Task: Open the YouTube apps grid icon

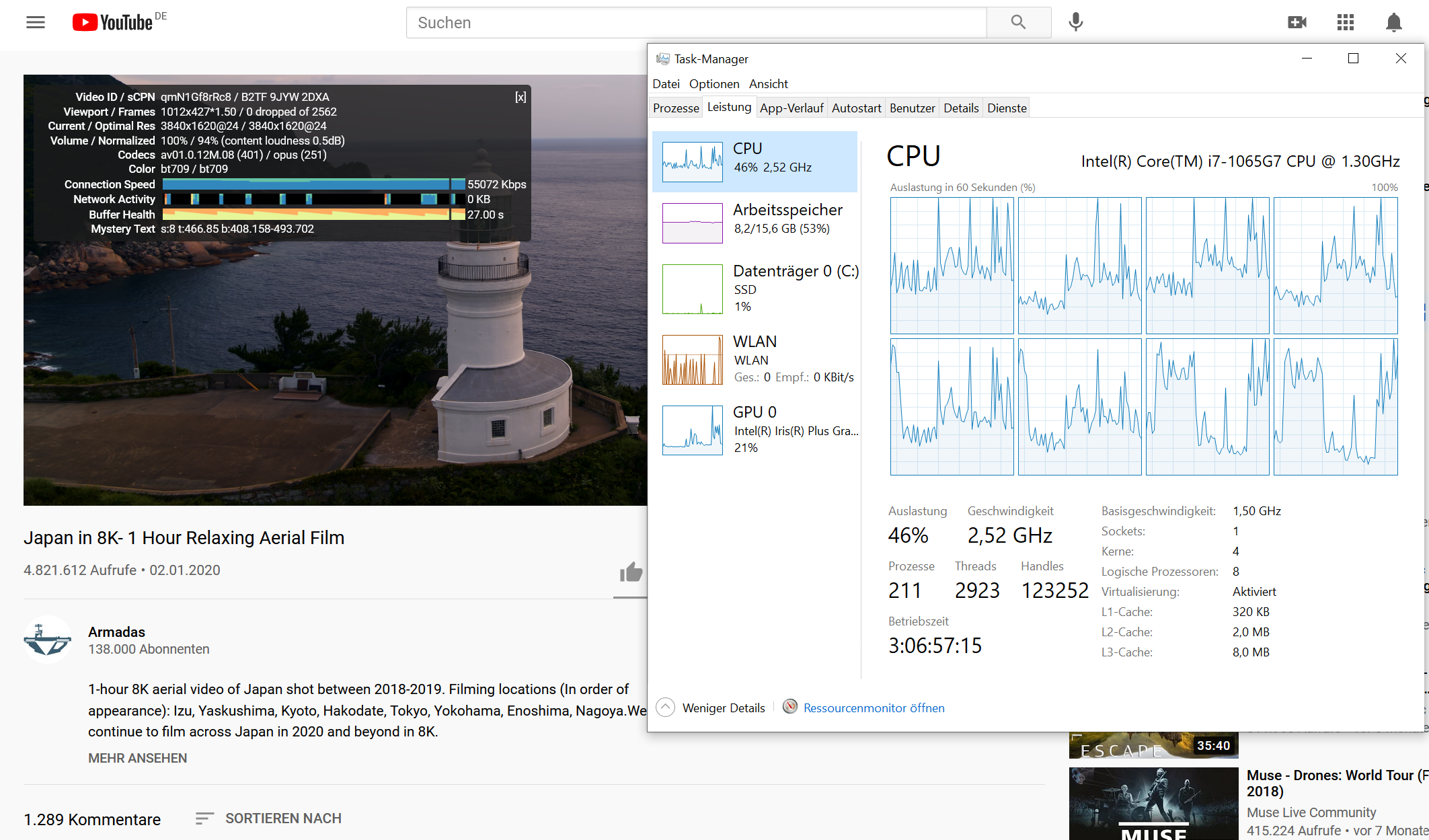Action: point(1346,22)
